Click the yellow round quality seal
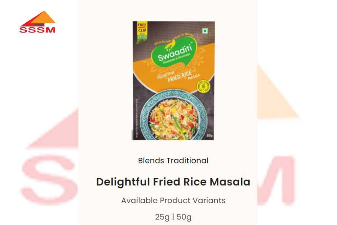 point(203,86)
